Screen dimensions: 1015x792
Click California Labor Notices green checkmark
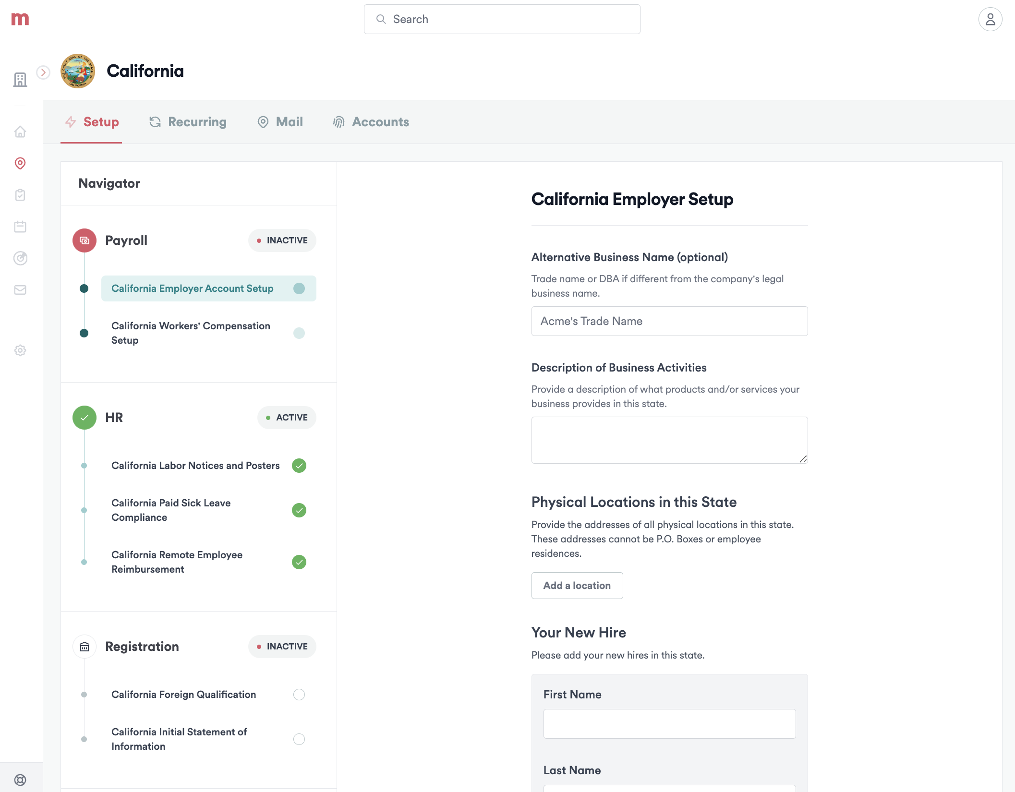tap(299, 466)
